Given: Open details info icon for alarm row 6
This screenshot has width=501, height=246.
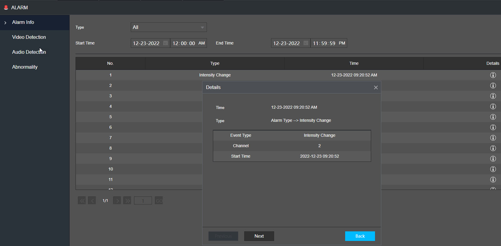Looking at the screenshot, I should point(493,127).
